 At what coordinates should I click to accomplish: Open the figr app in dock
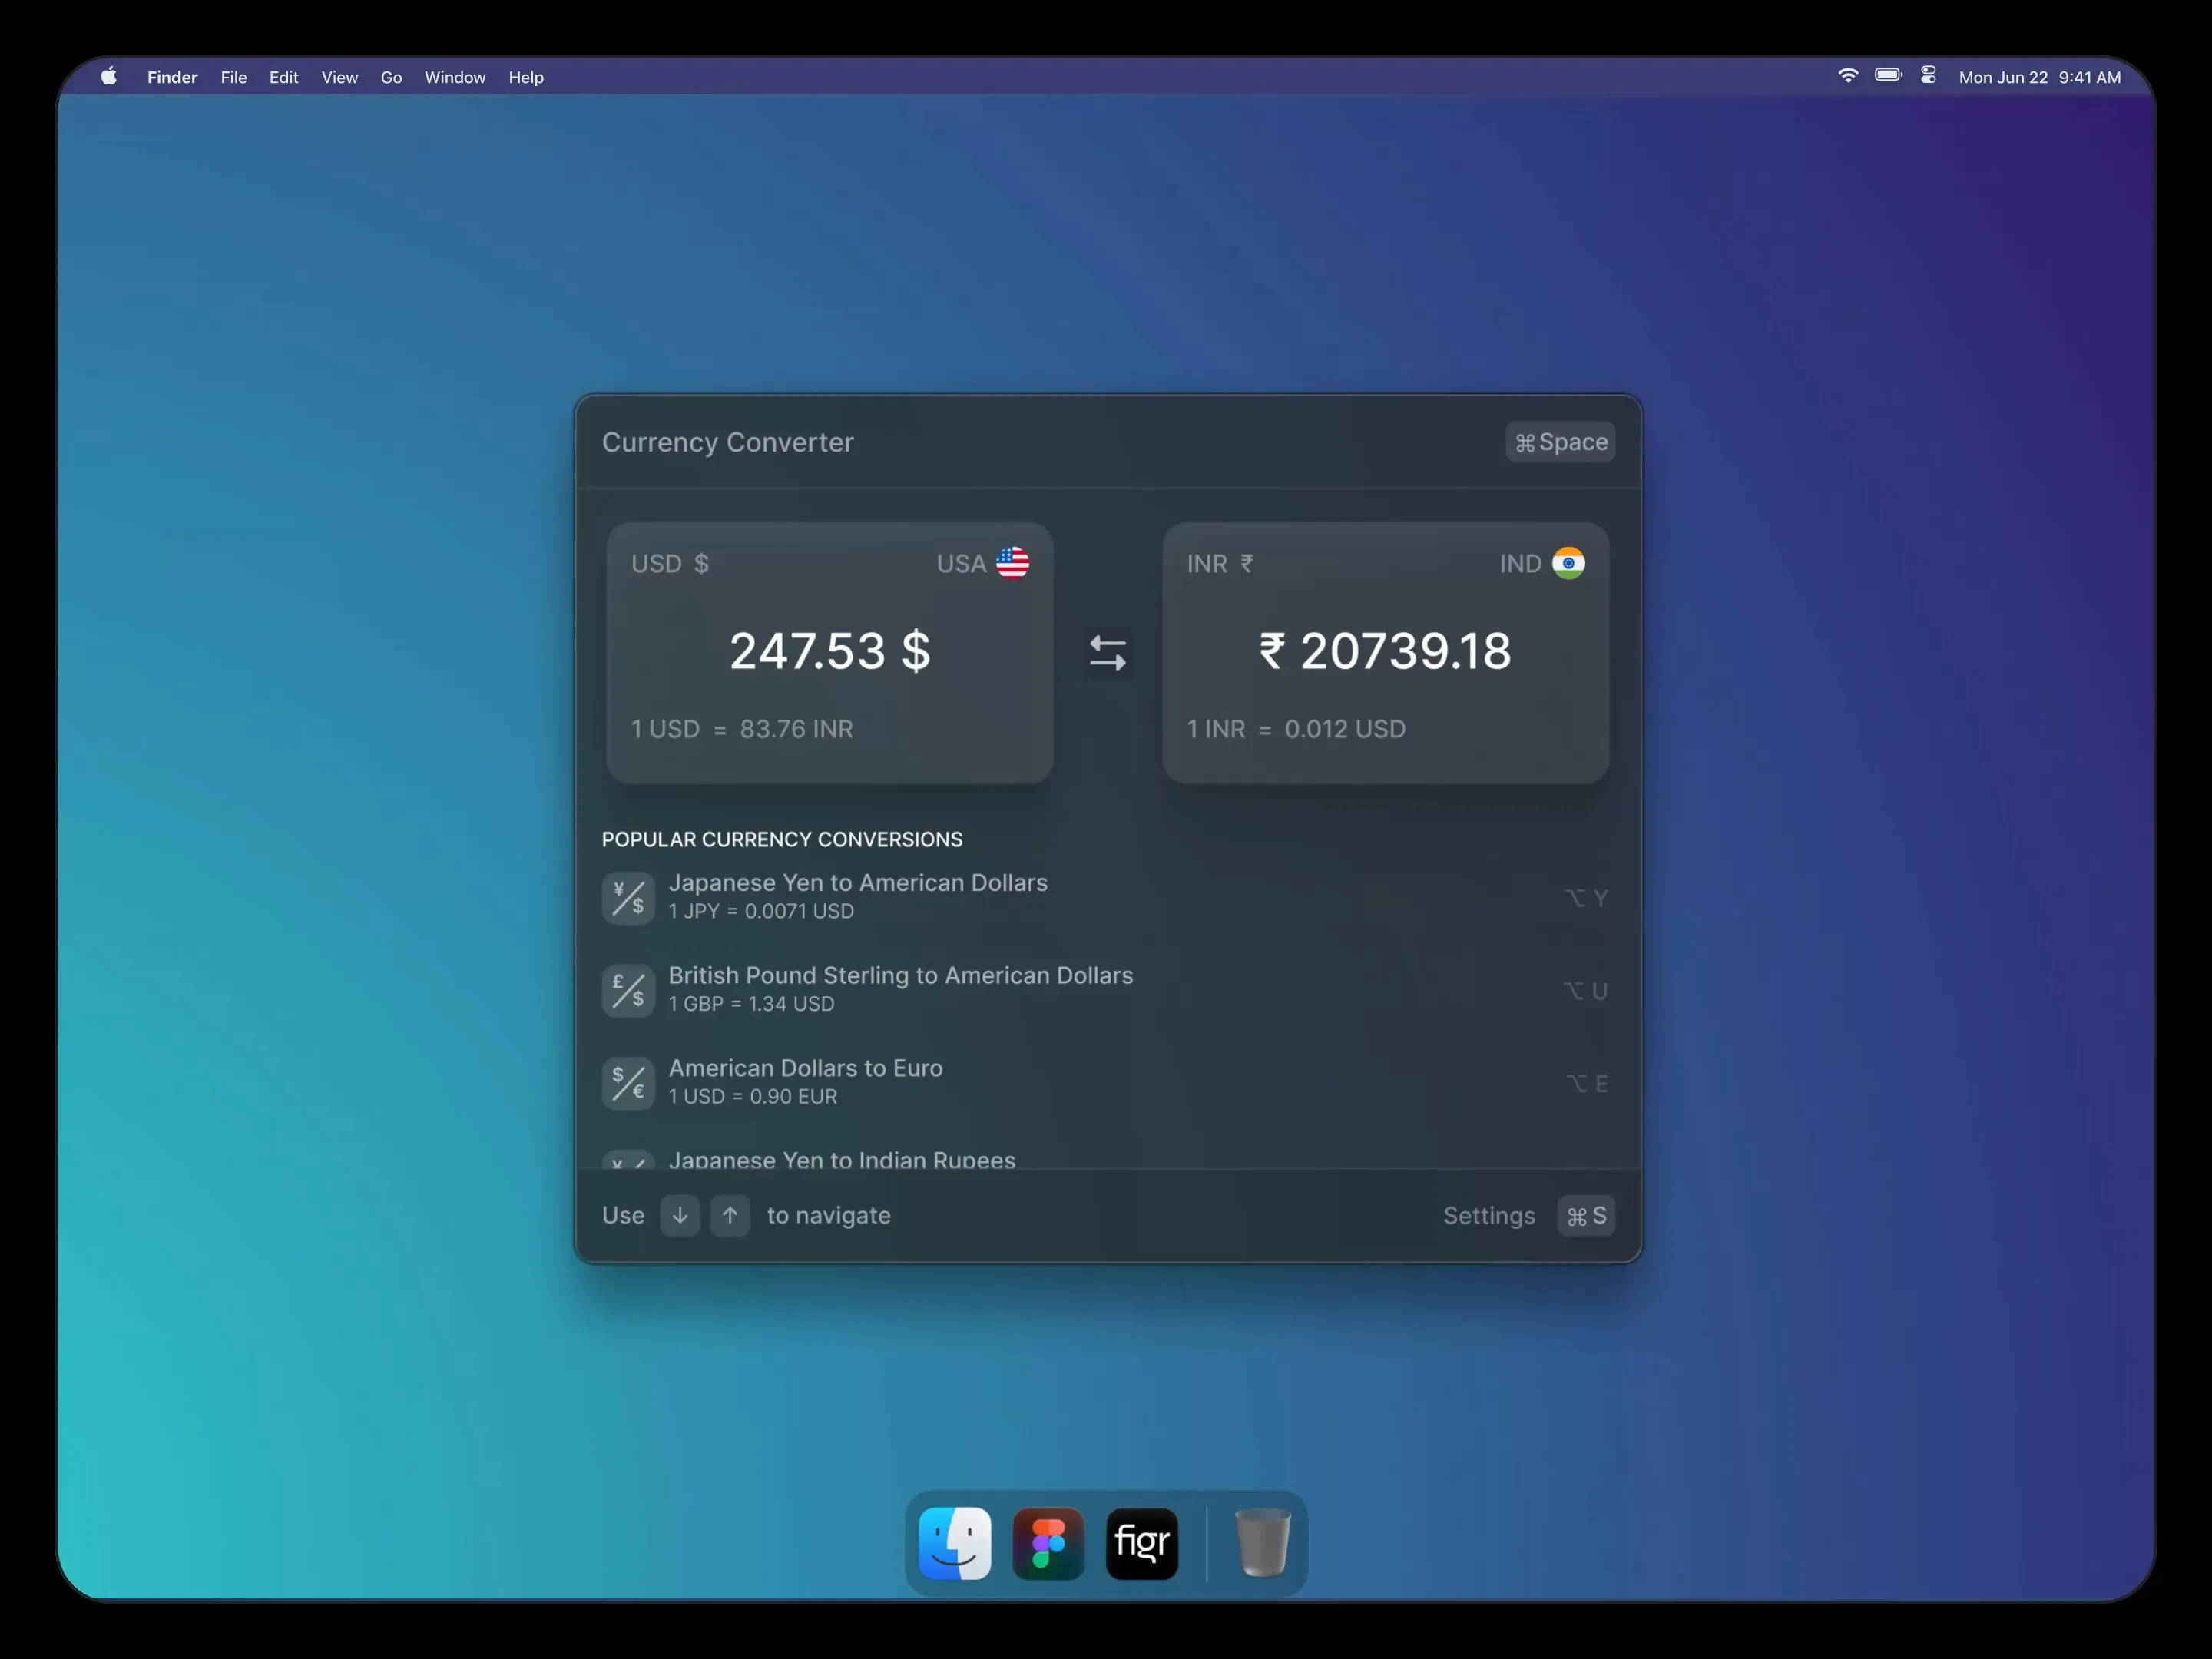point(1142,1543)
